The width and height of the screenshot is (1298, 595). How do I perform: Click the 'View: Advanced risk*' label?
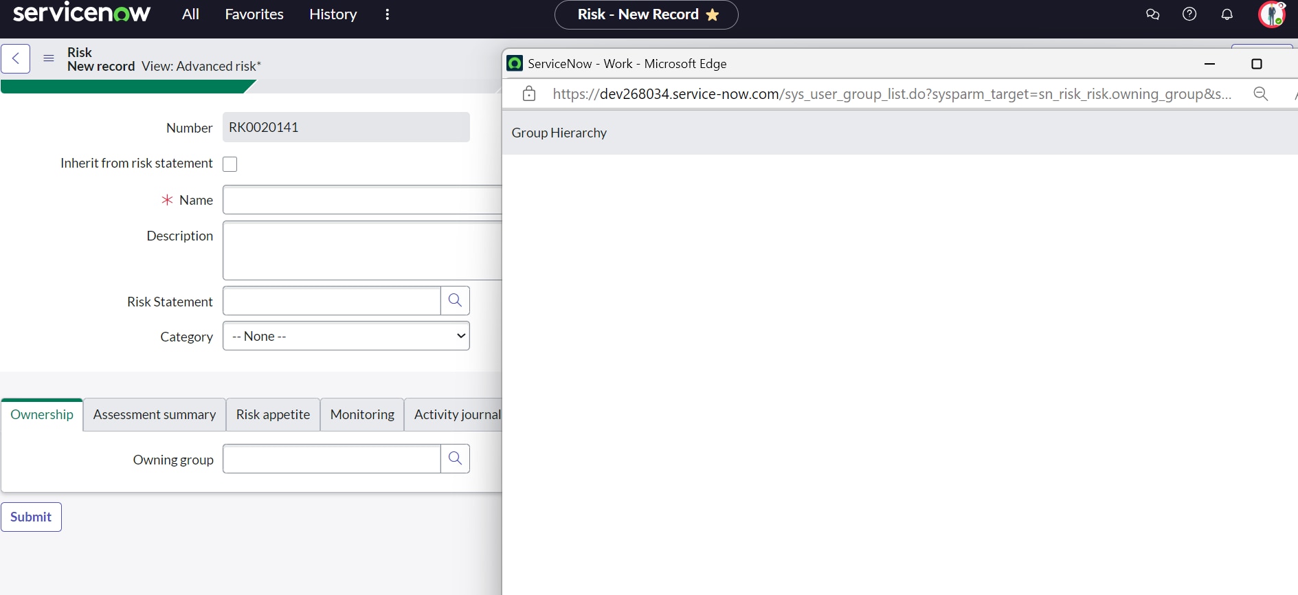(201, 67)
